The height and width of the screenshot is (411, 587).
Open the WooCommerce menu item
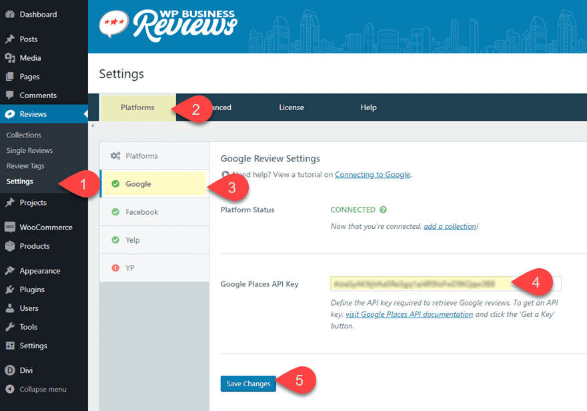[x=44, y=228]
